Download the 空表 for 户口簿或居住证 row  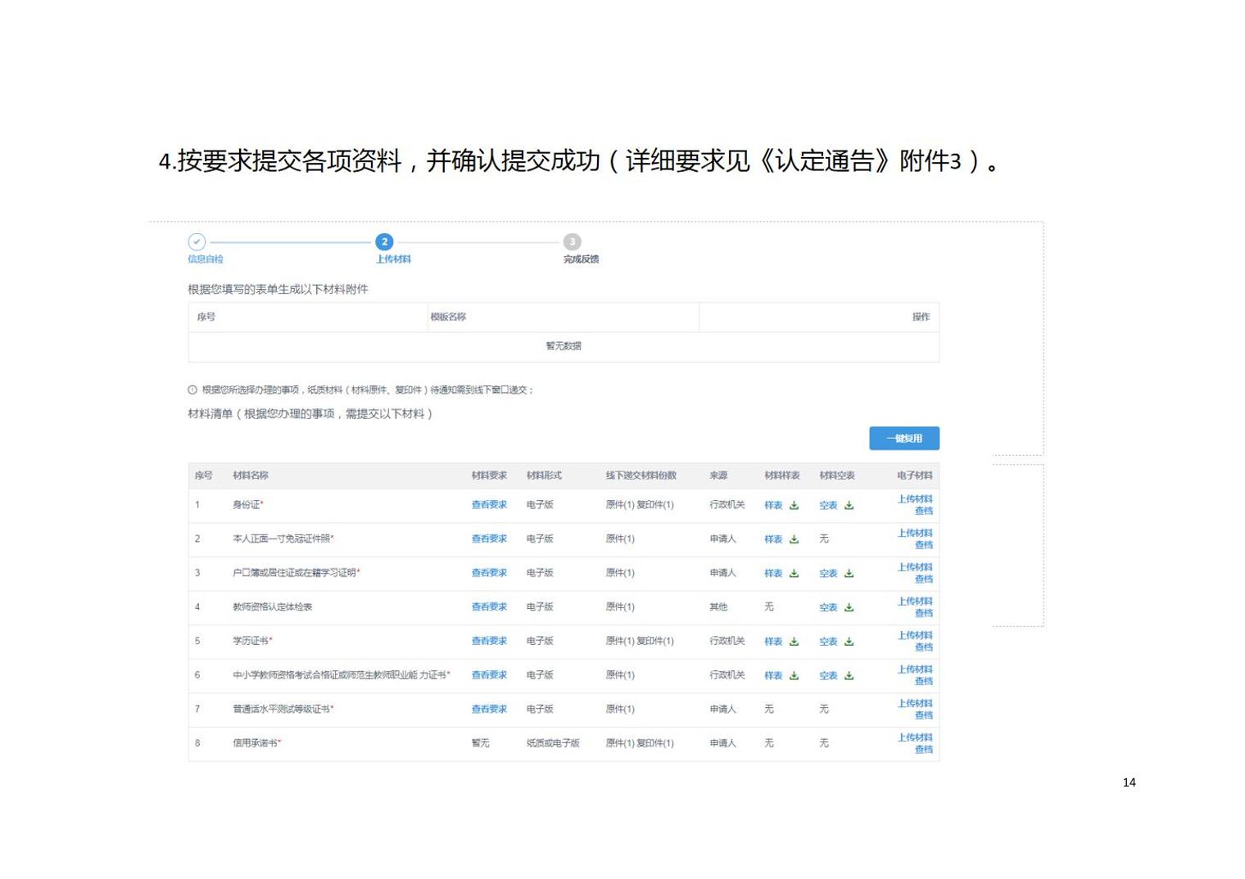(x=849, y=574)
